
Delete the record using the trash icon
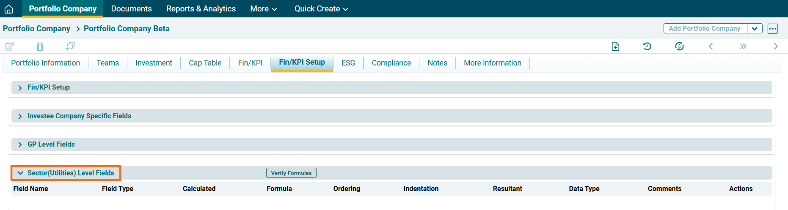coord(40,46)
